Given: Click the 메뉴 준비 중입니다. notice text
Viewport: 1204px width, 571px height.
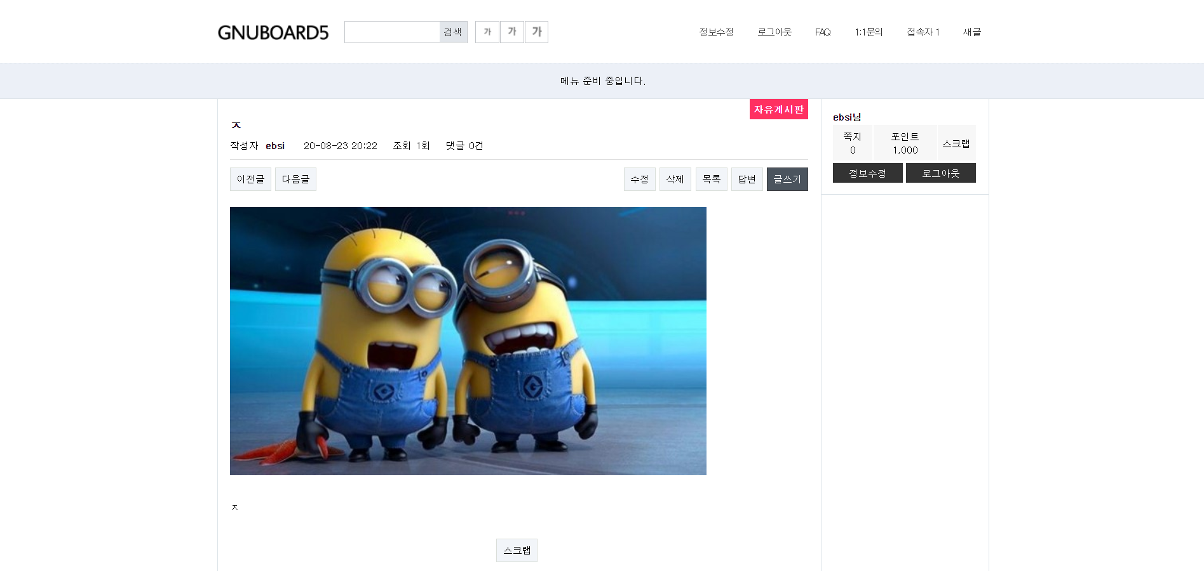Looking at the screenshot, I should 603,81.
